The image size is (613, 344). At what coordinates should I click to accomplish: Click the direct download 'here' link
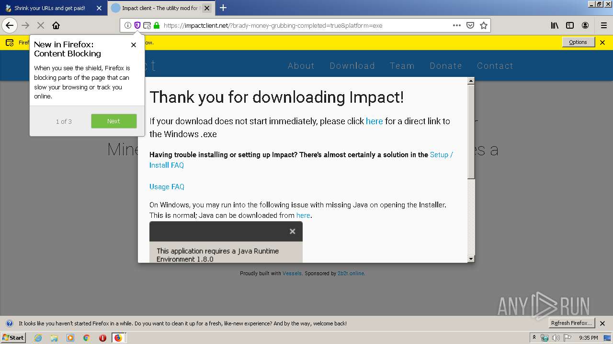375,121
